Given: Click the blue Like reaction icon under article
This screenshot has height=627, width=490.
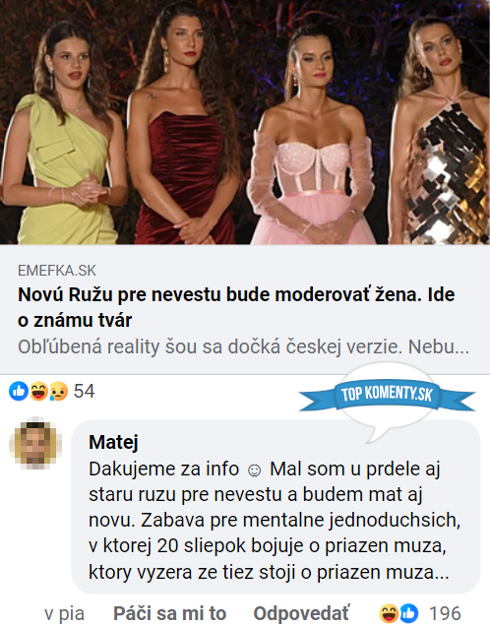Looking at the screenshot, I should coord(19,391).
